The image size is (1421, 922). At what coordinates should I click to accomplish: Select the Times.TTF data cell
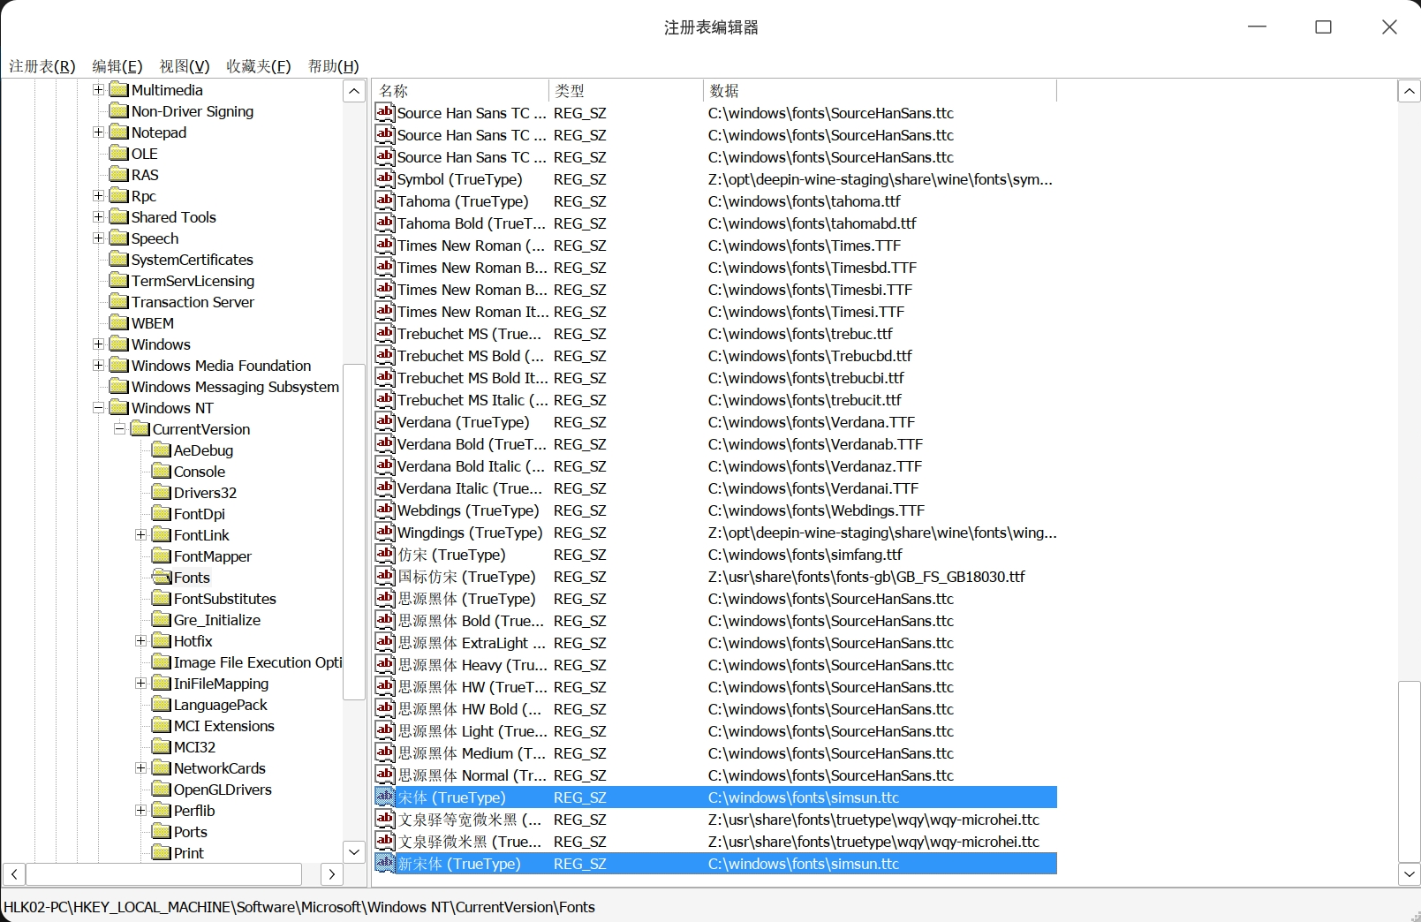804,245
